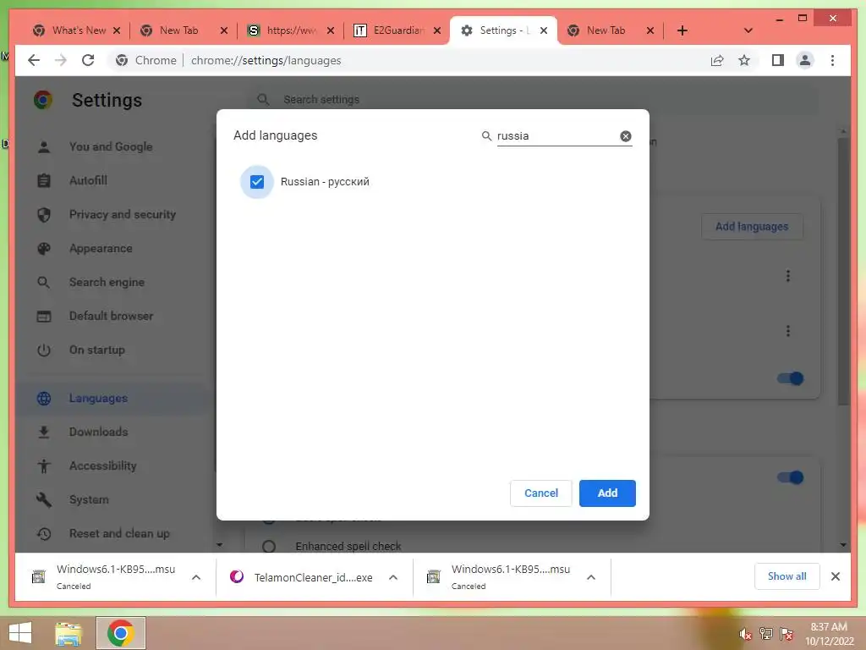866x650 pixels.
Task: Toggle the upper languages switch
Action: pos(790,378)
